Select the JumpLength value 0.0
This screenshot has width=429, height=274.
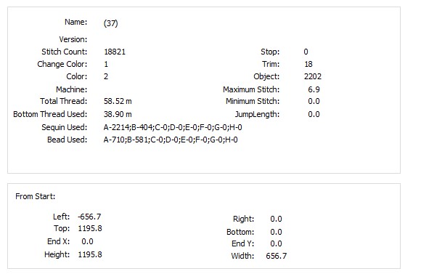(x=314, y=114)
